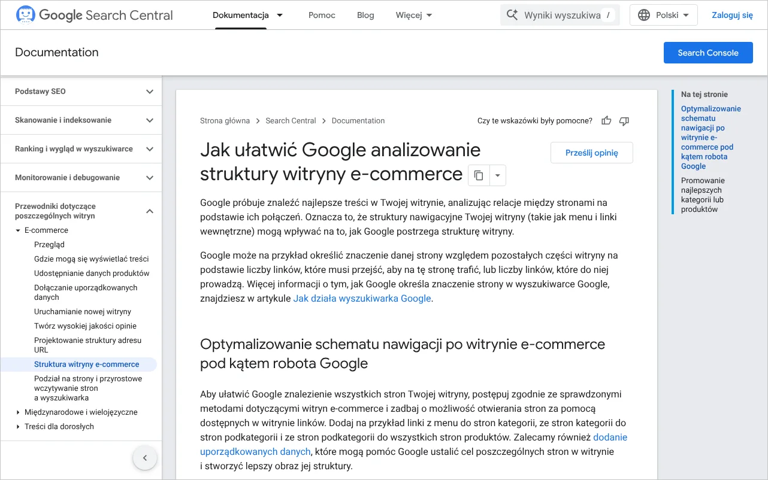The height and width of the screenshot is (480, 768).
Task: Collapse the left sidebar with the arrow button
Action: click(144, 458)
